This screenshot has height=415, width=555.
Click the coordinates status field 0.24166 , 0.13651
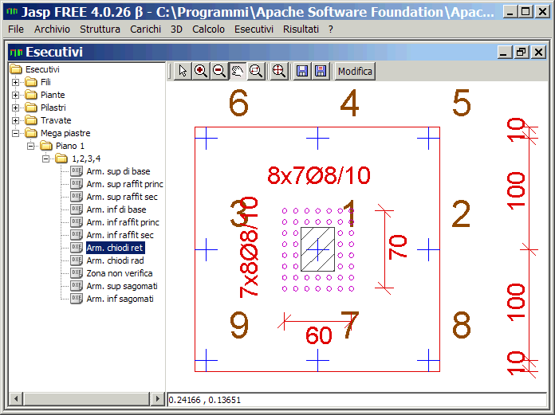click(x=356, y=400)
